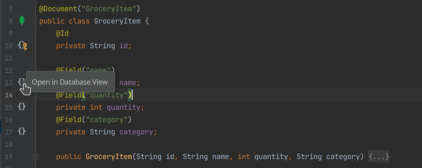Click the GroceryItem class name on line 8
Screen dimensions: 422x168
tap(117, 21)
